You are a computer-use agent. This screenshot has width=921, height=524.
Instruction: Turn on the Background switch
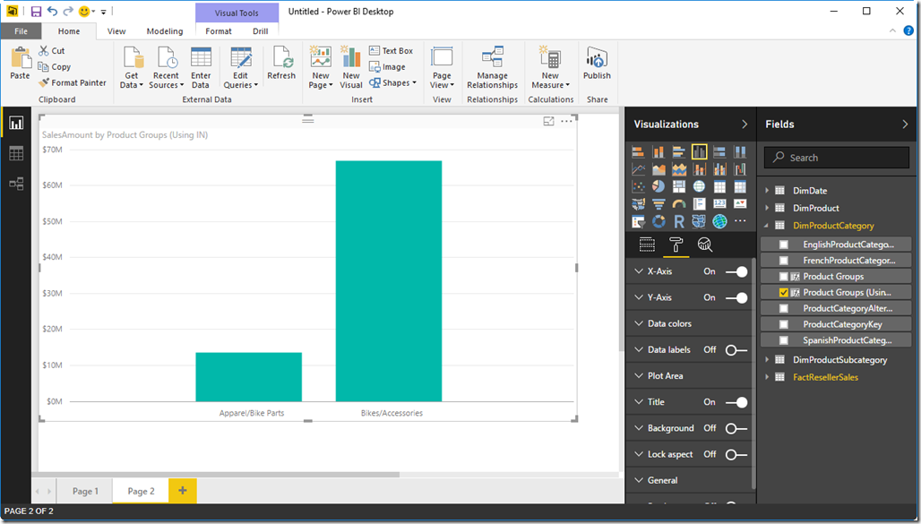pos(736,428)
